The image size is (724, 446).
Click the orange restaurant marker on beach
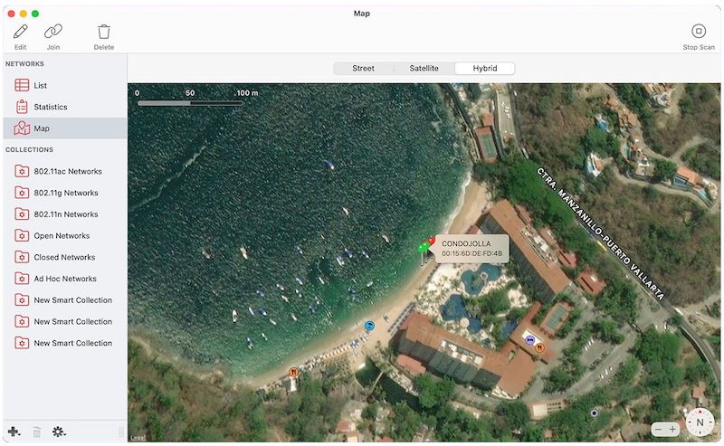(x=293, y=372)
